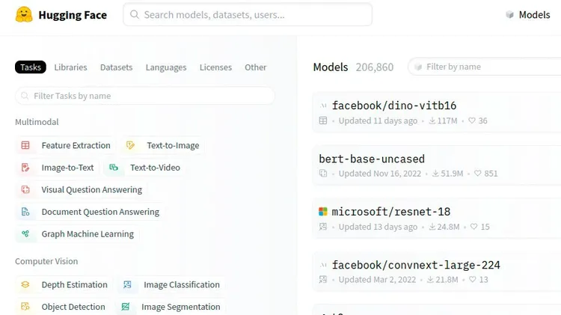Click the Visual Question Answering icon
The image size is (561, 315).
click(25, 190)
